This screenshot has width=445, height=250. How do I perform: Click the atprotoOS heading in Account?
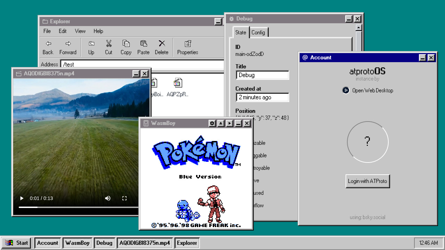[x=367, y=72]
